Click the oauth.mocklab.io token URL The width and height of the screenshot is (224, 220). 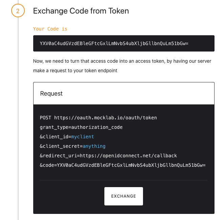(x=105, y=118)
